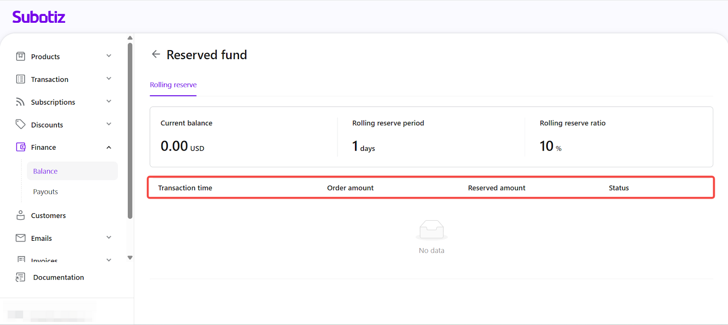Expand the Products menu chevron
The image size is (728, 325).
click(109, 56)
